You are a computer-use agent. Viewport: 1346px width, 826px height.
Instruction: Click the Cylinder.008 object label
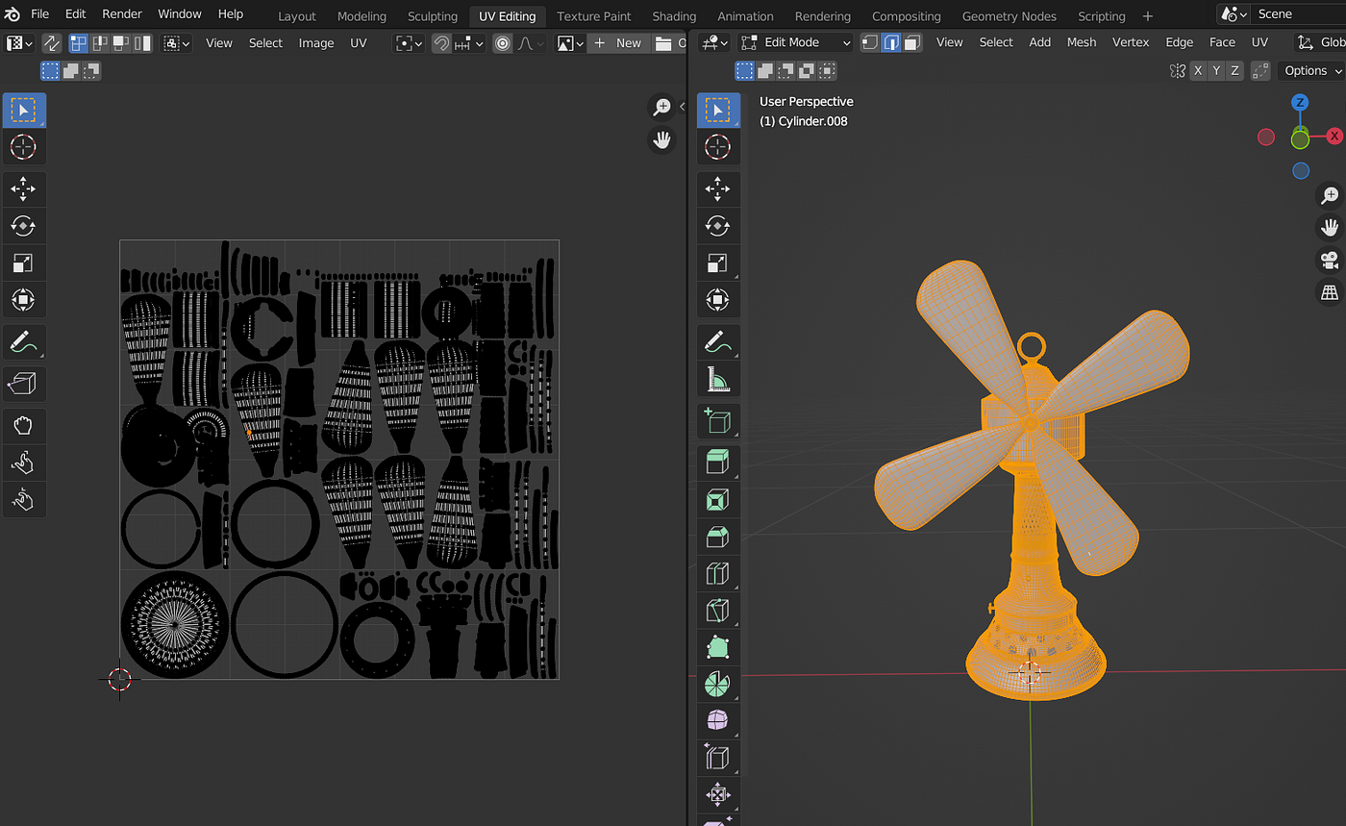[804, 121]
